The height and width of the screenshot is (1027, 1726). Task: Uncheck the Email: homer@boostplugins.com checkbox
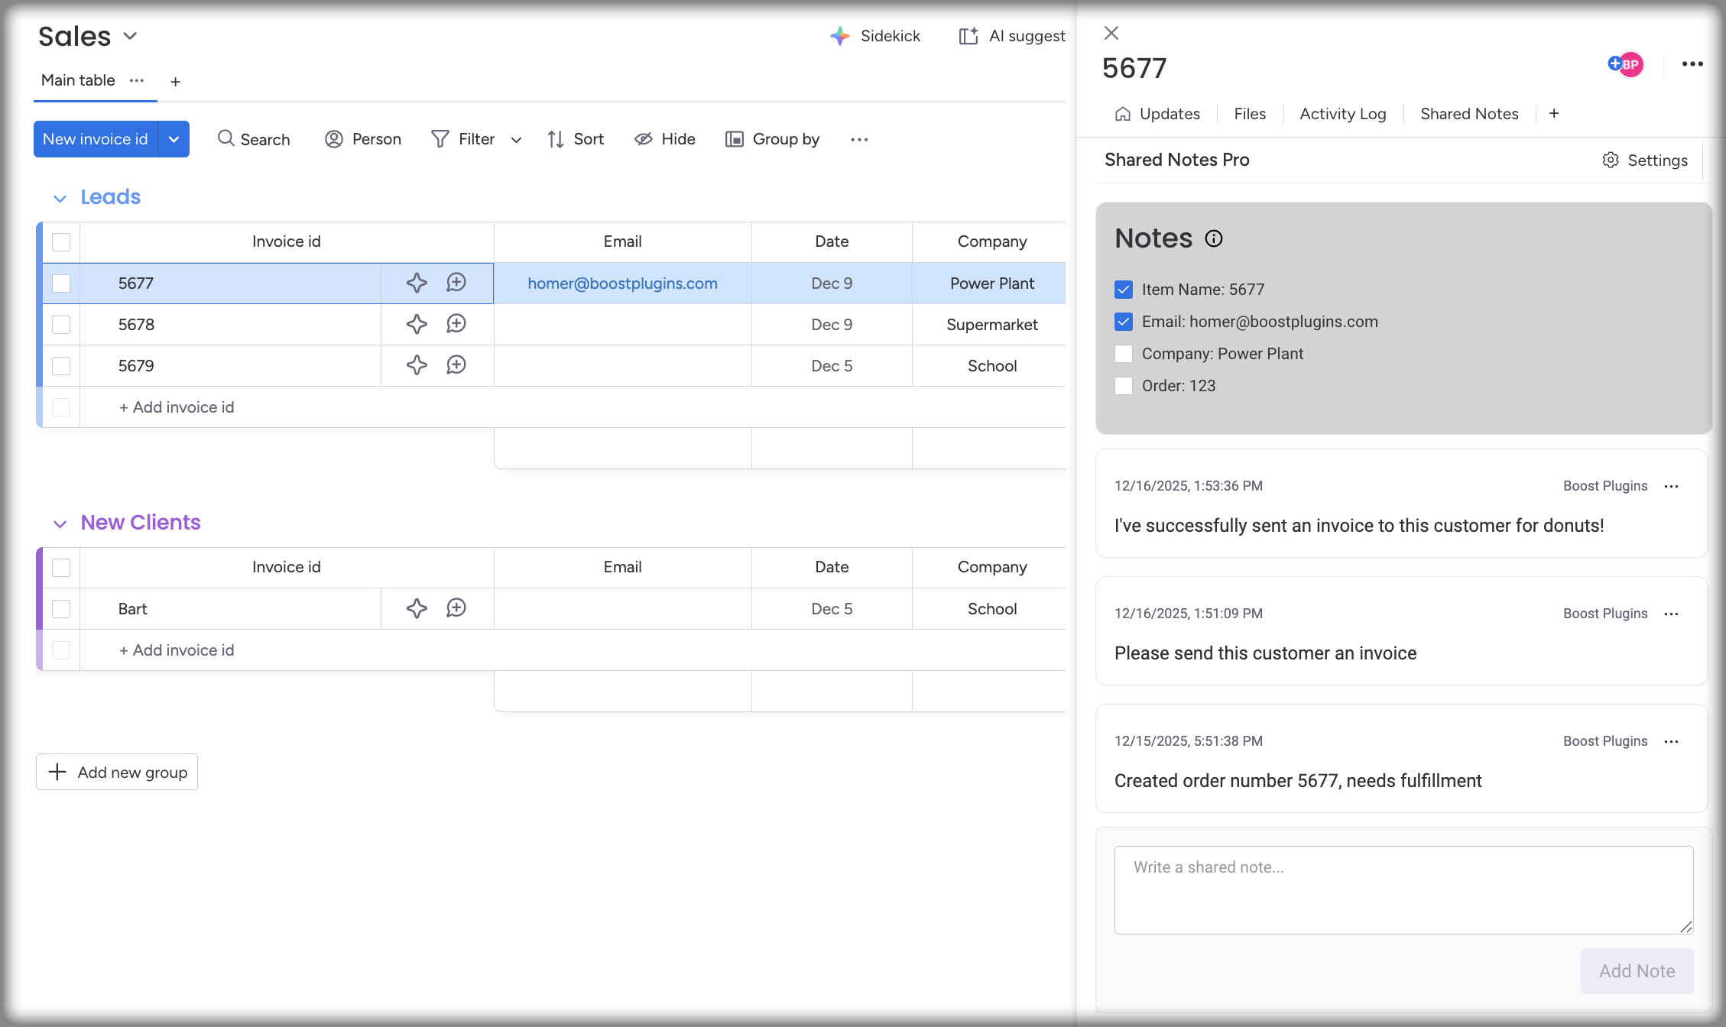click(1124, 322)
